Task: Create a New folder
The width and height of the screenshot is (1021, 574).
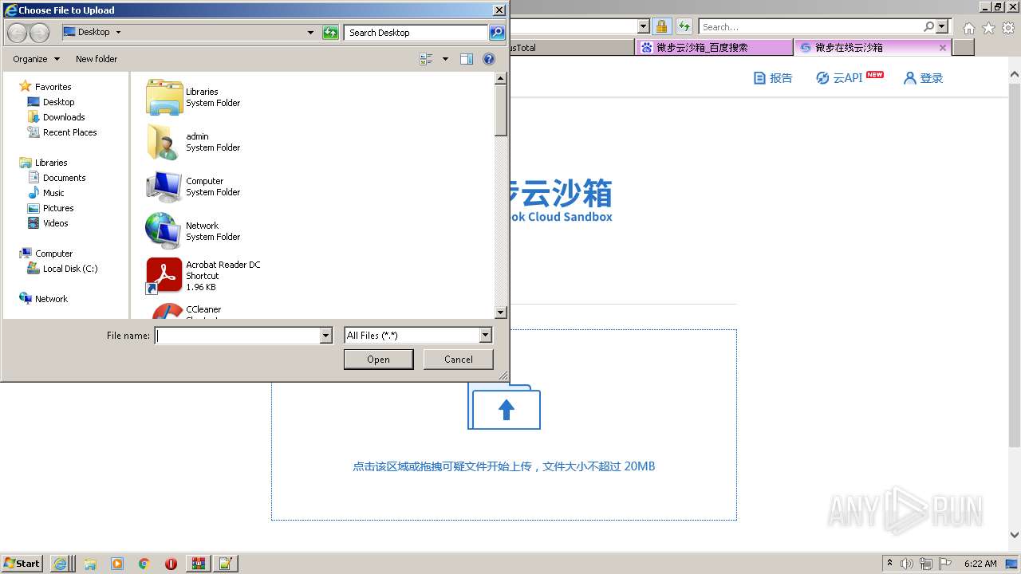Action: [97, 59]
